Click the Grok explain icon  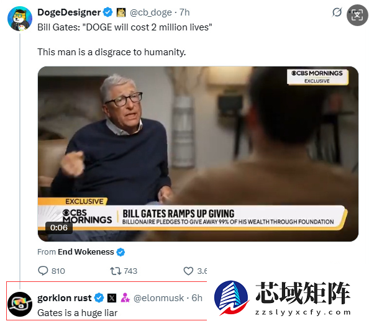point(337,12)
